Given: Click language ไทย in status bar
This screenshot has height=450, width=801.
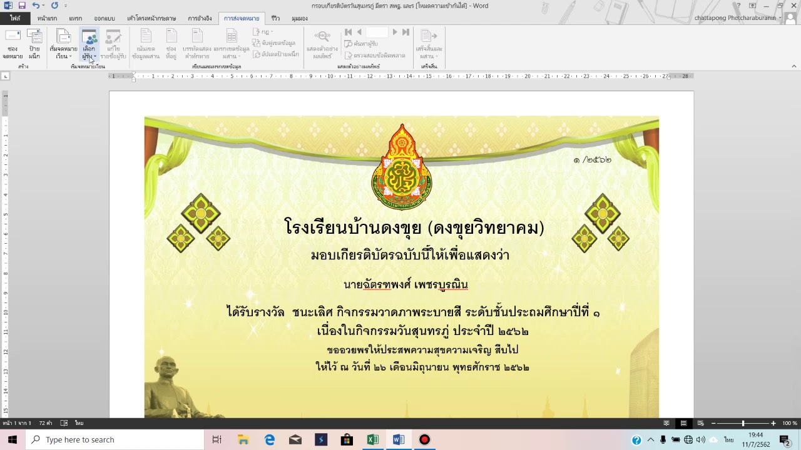Looking at the screenshot, I should point(79,423).
